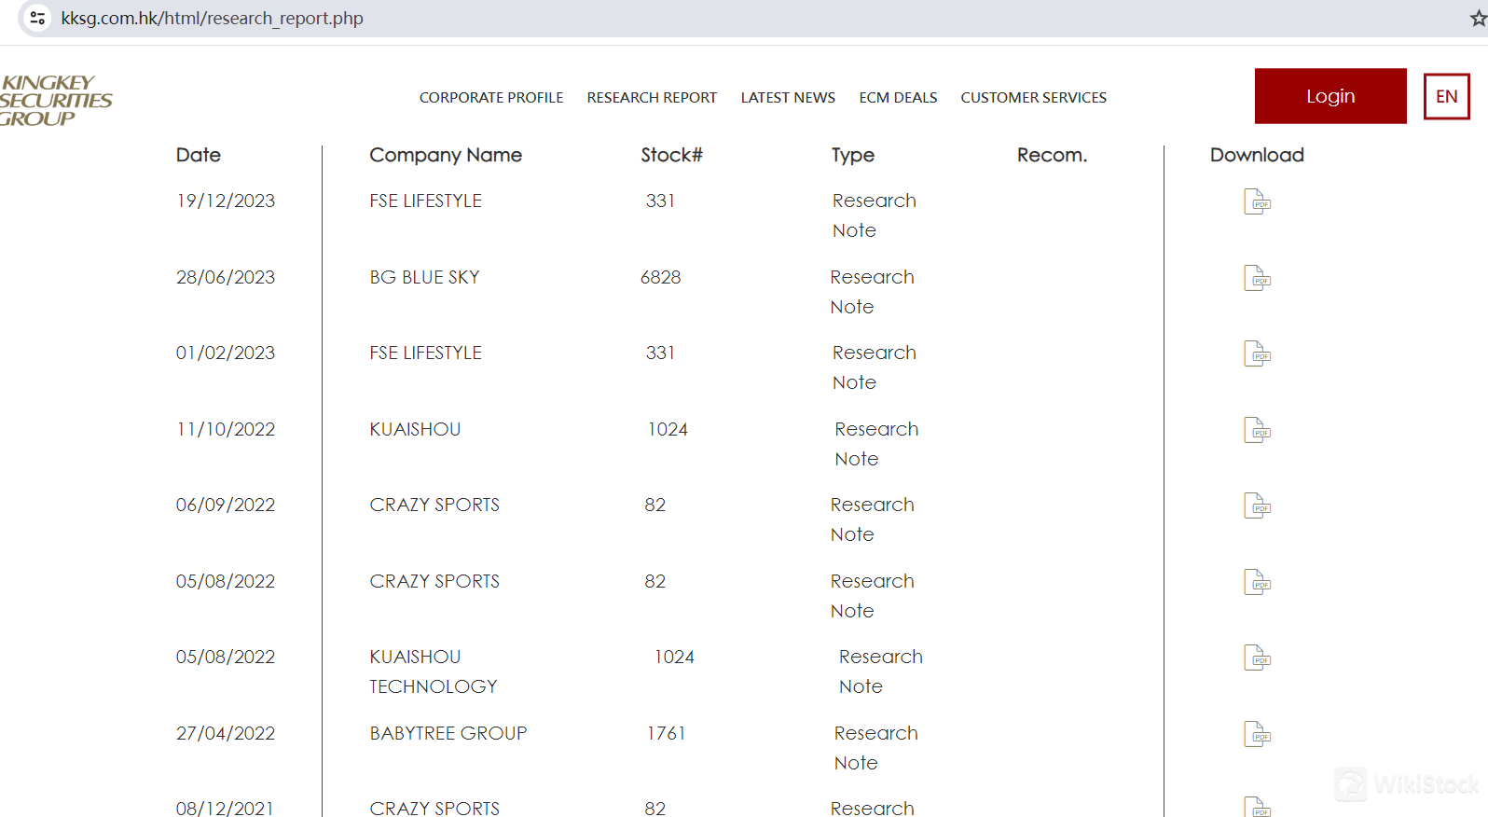Go to Latest News

tap(788, 97)
